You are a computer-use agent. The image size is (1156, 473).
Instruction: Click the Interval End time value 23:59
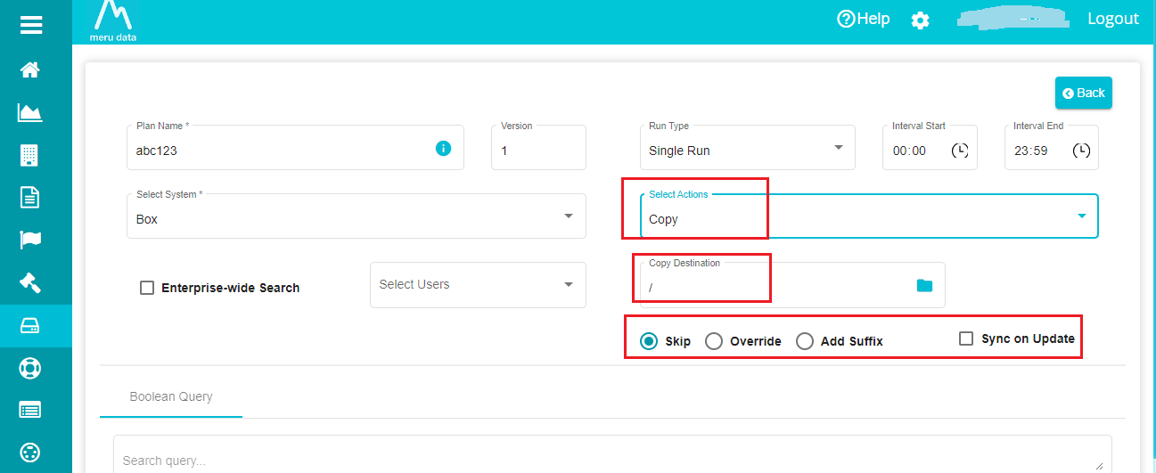pyautogui.click(x=1031, y=151)
